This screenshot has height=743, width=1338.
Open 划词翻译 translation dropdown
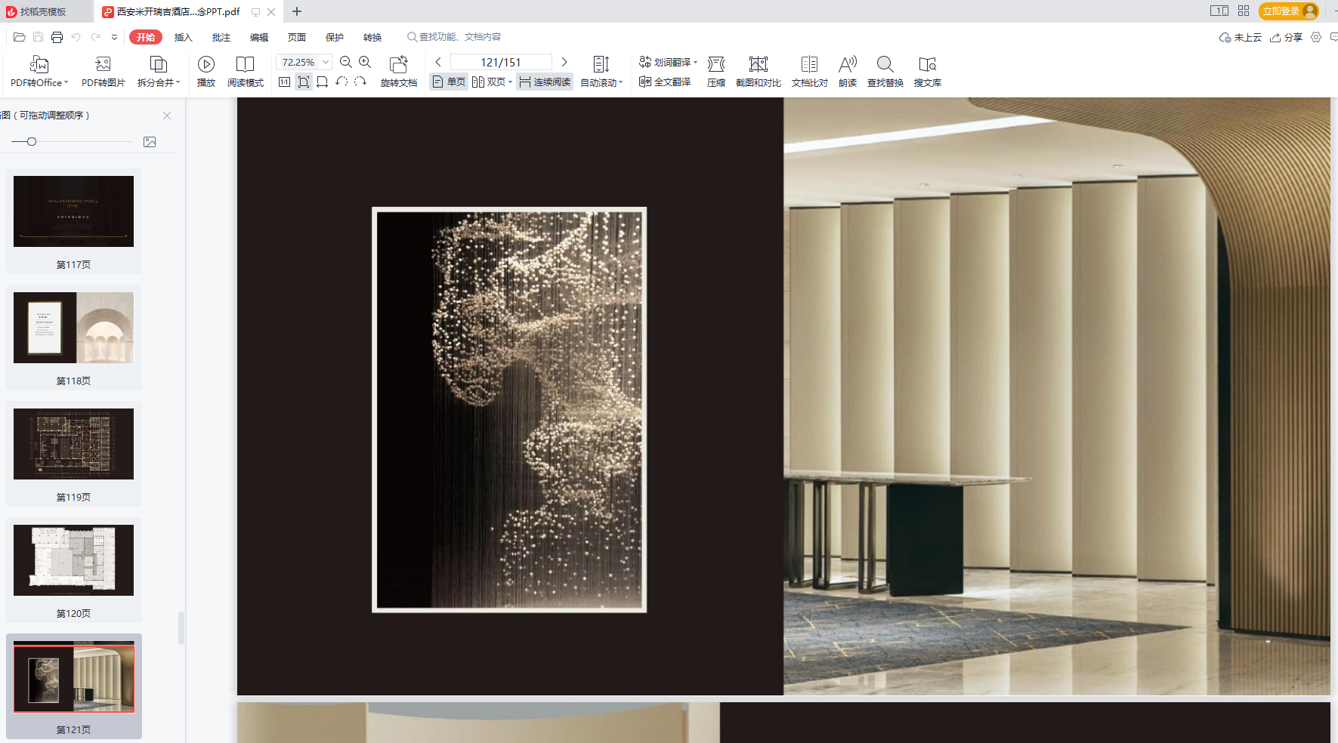[668, 62]
